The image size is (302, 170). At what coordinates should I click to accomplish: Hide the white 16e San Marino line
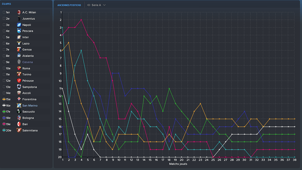4,106
